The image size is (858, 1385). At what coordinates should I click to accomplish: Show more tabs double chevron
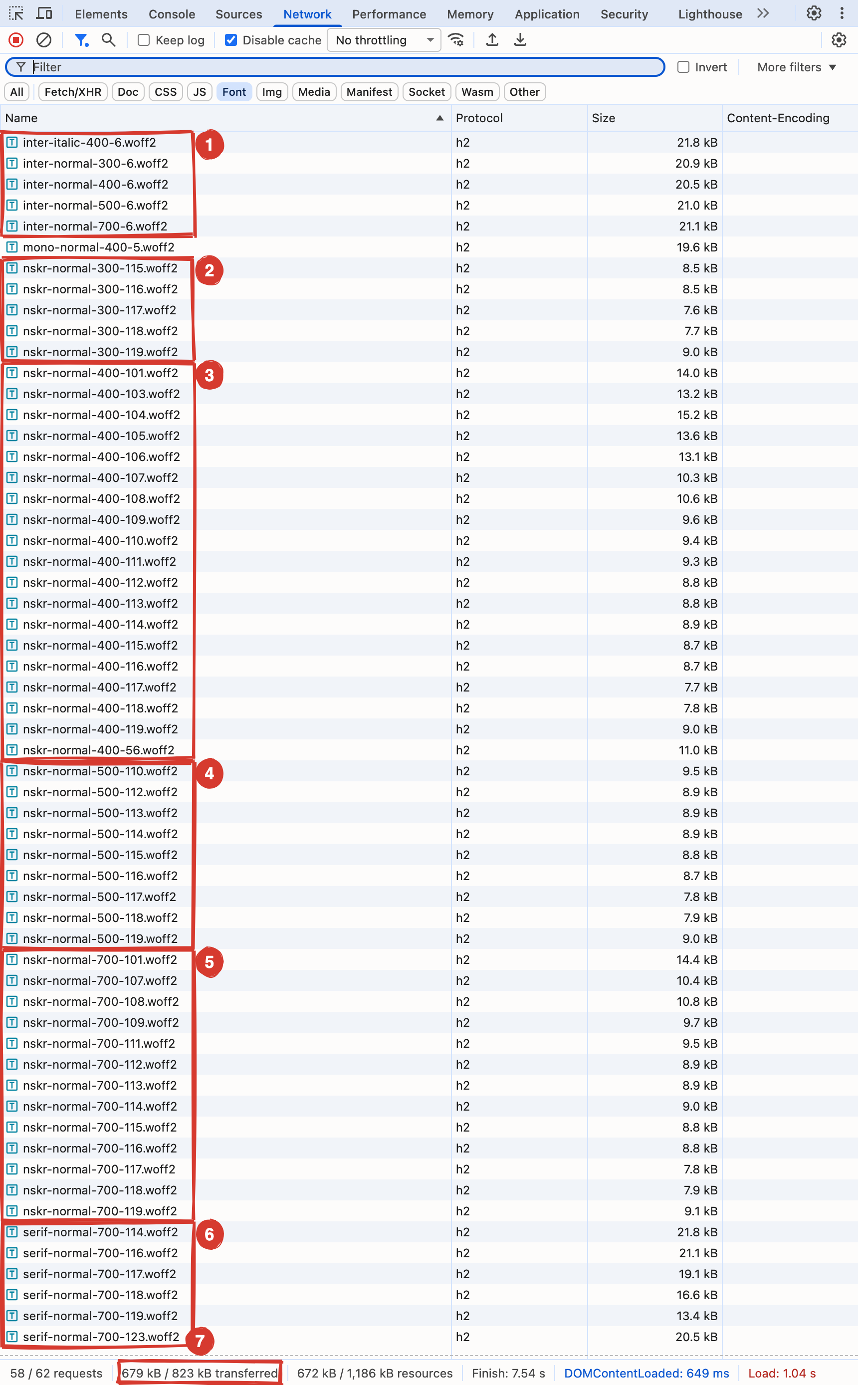click(x=763, y=13)
